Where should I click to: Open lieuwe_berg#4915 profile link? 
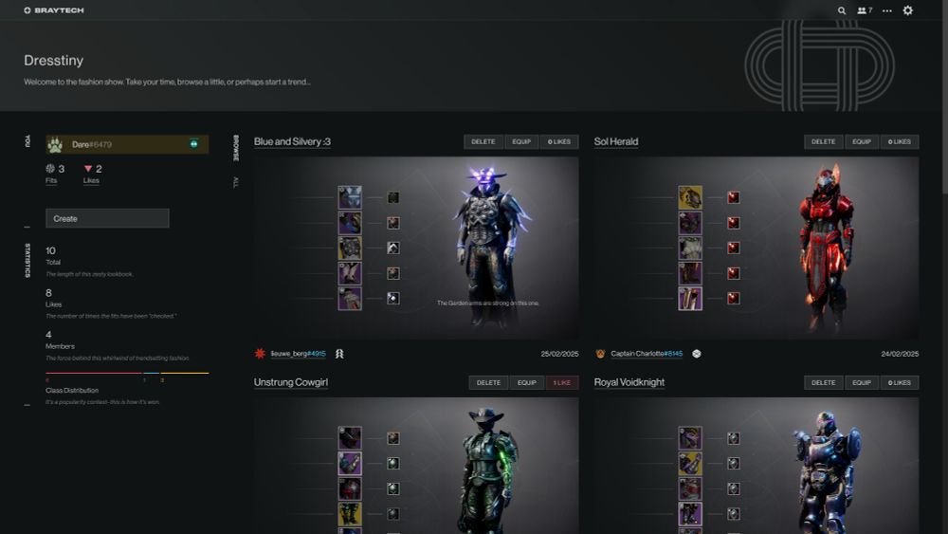pyautogui.click(x=298, y=354)
